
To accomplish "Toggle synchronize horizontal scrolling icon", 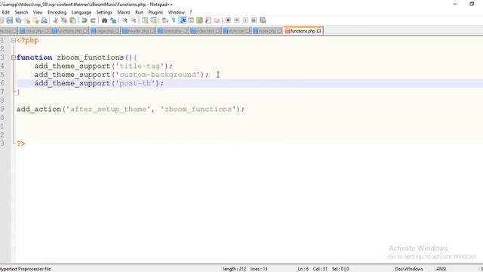I will (x=153, y=20).
